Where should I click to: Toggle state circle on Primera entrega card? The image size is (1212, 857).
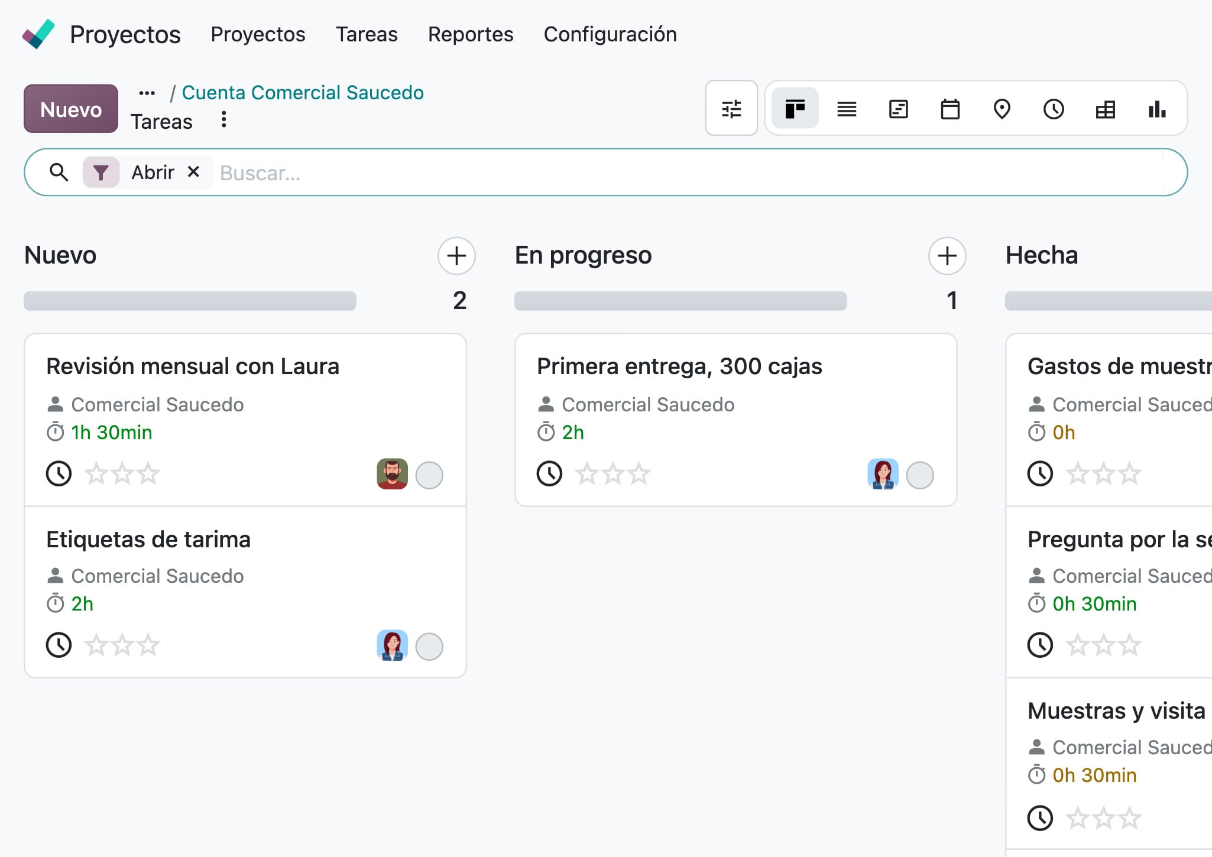[920, 475]
